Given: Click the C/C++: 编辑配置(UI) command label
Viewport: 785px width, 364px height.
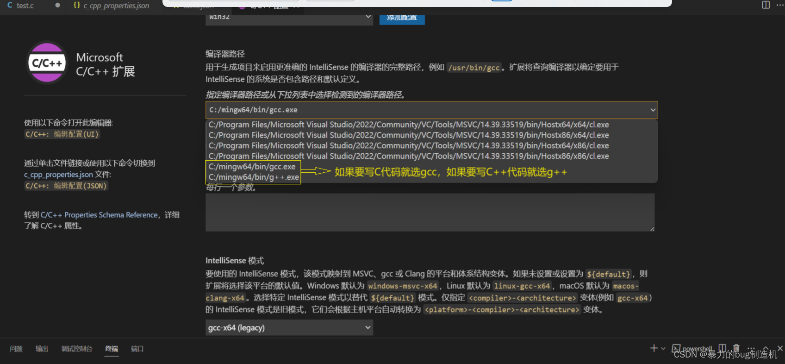Looking at the screenshot, I should coord(62,134).
